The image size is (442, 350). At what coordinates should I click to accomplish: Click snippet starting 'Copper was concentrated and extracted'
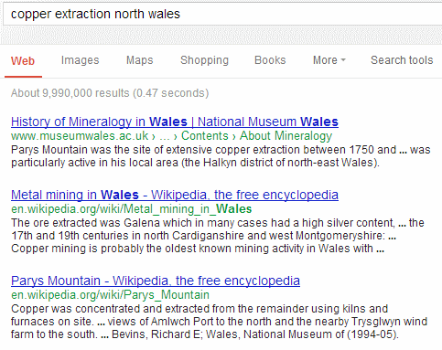click(x=220, y=322)
